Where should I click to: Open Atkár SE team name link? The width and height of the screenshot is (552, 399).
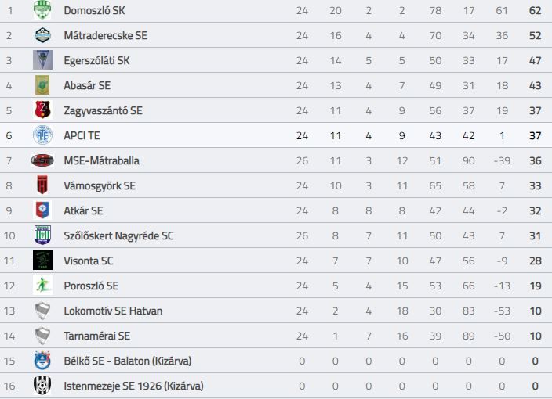83,210
